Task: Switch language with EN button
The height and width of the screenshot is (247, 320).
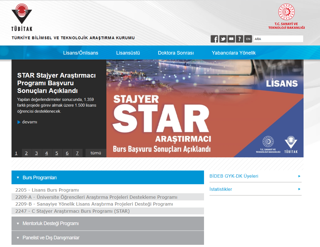Action: [x=248, y=39]
